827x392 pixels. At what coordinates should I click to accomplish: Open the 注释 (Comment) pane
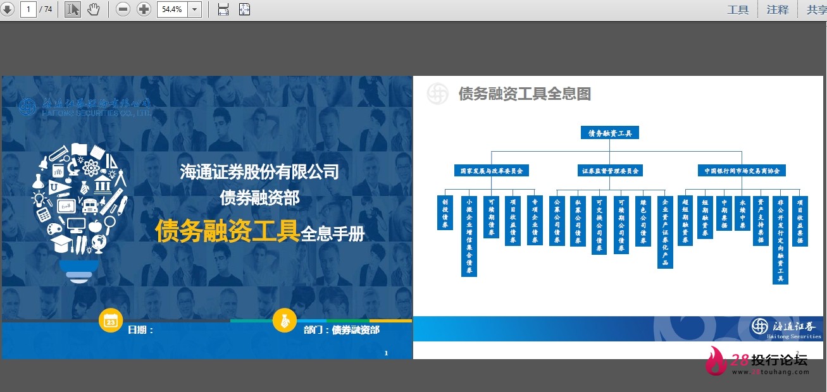click(778, 9)
